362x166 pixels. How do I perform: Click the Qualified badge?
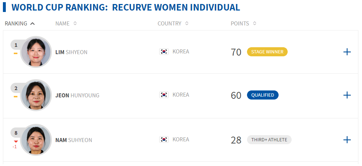[x=263, y=95]
